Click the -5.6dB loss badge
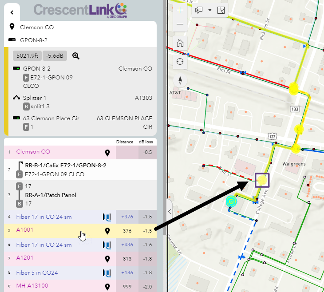 [55, 56]
